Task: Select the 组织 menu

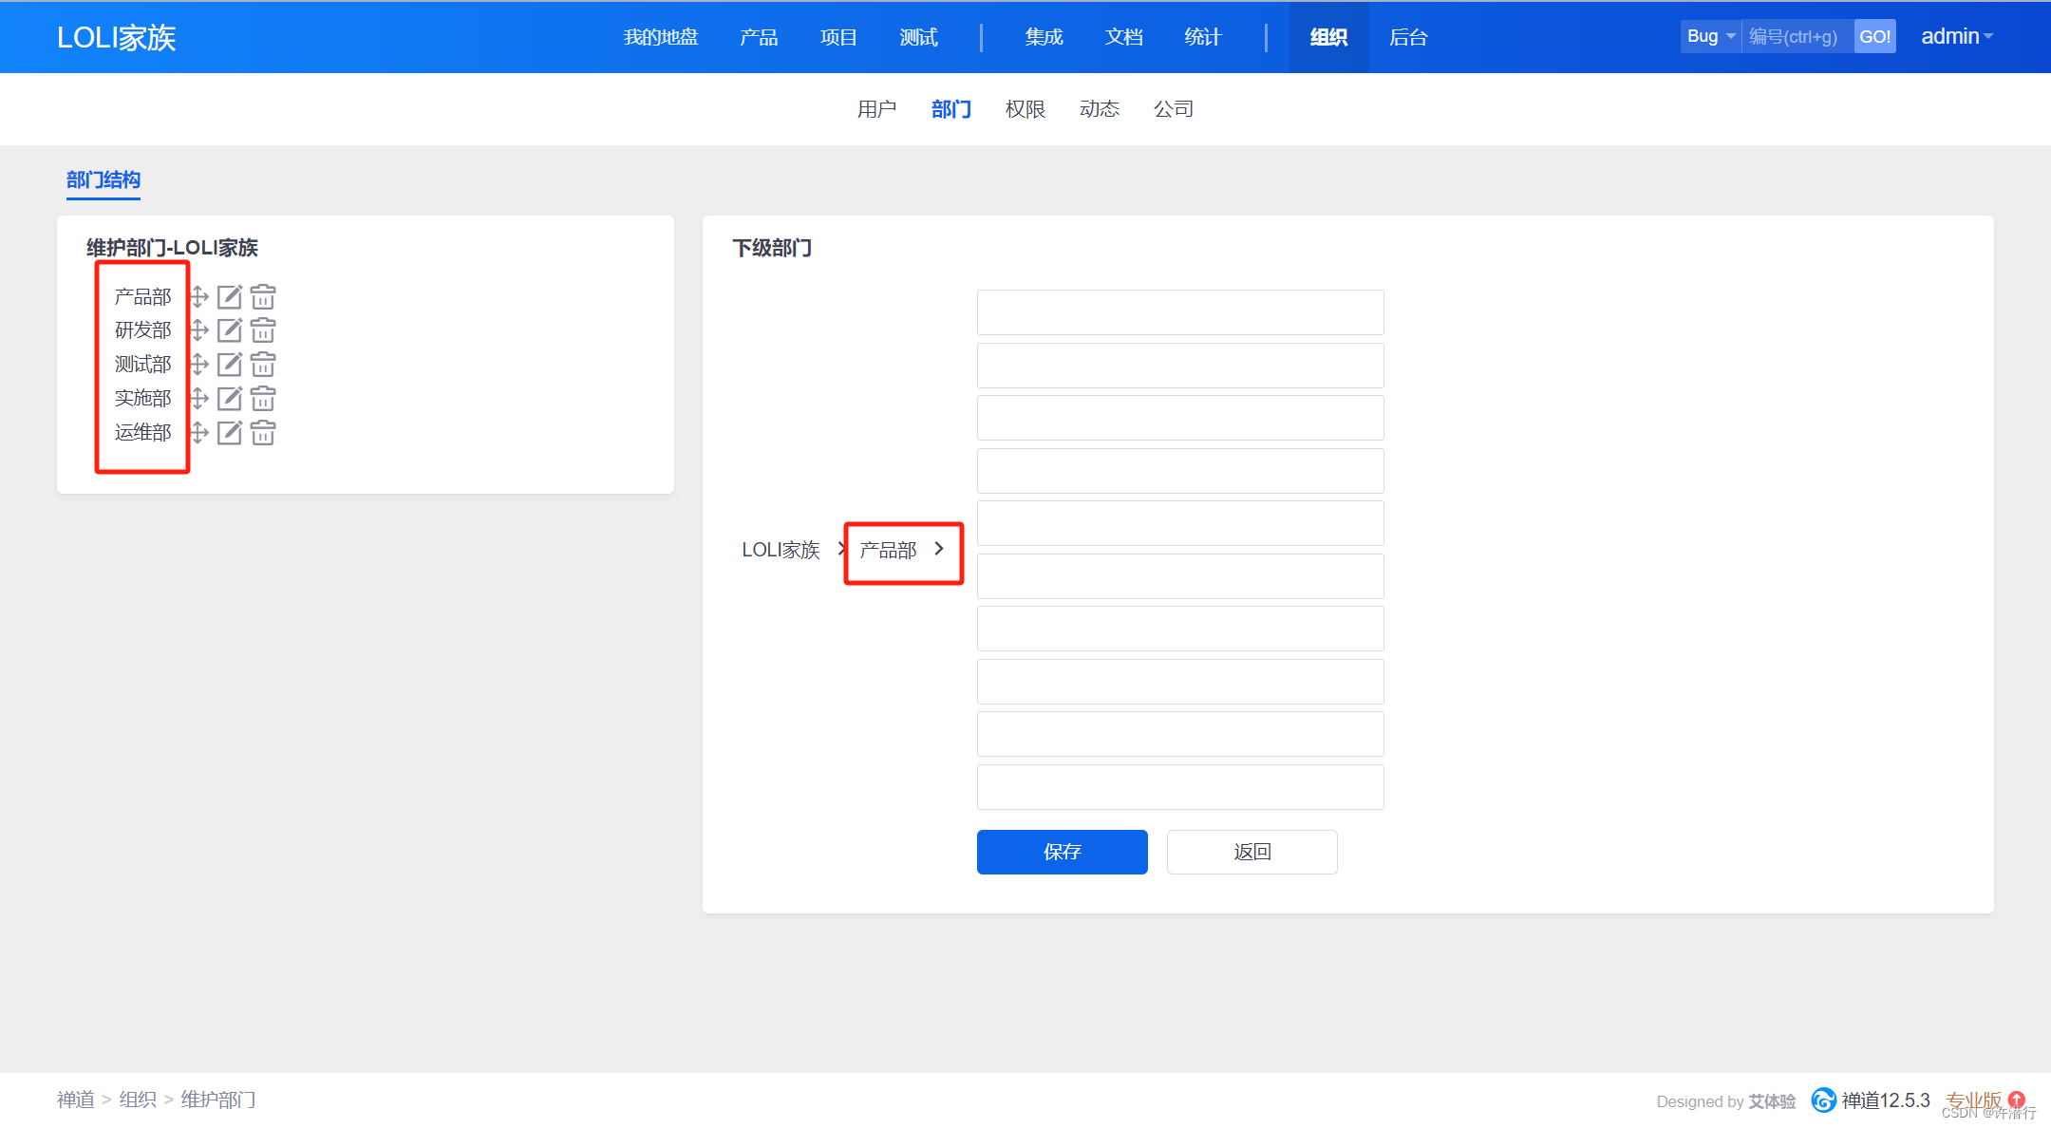Action: [1328, 37]
